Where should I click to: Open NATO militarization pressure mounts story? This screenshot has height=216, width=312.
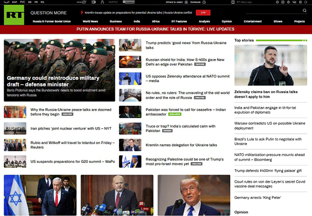(269, 157)
